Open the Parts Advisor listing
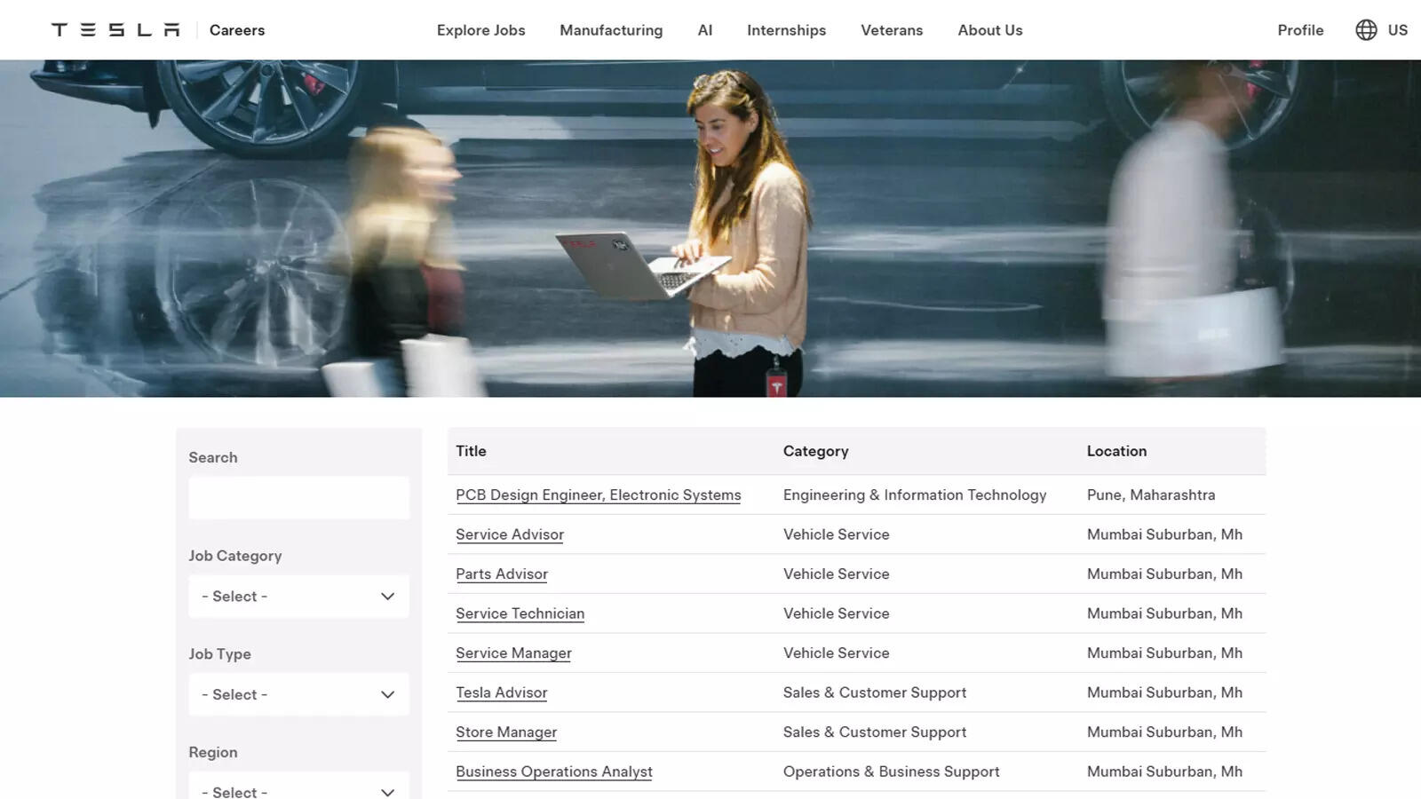The image size is (1421, 799). click(x=502, y=574)
